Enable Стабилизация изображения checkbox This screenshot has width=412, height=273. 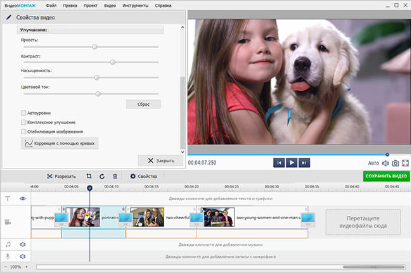(x=23, y=131)
